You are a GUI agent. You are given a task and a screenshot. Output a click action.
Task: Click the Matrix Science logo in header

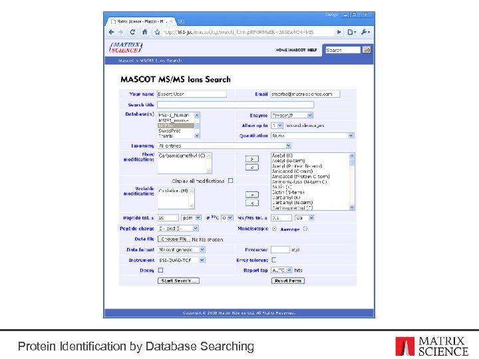pos(126,48)
